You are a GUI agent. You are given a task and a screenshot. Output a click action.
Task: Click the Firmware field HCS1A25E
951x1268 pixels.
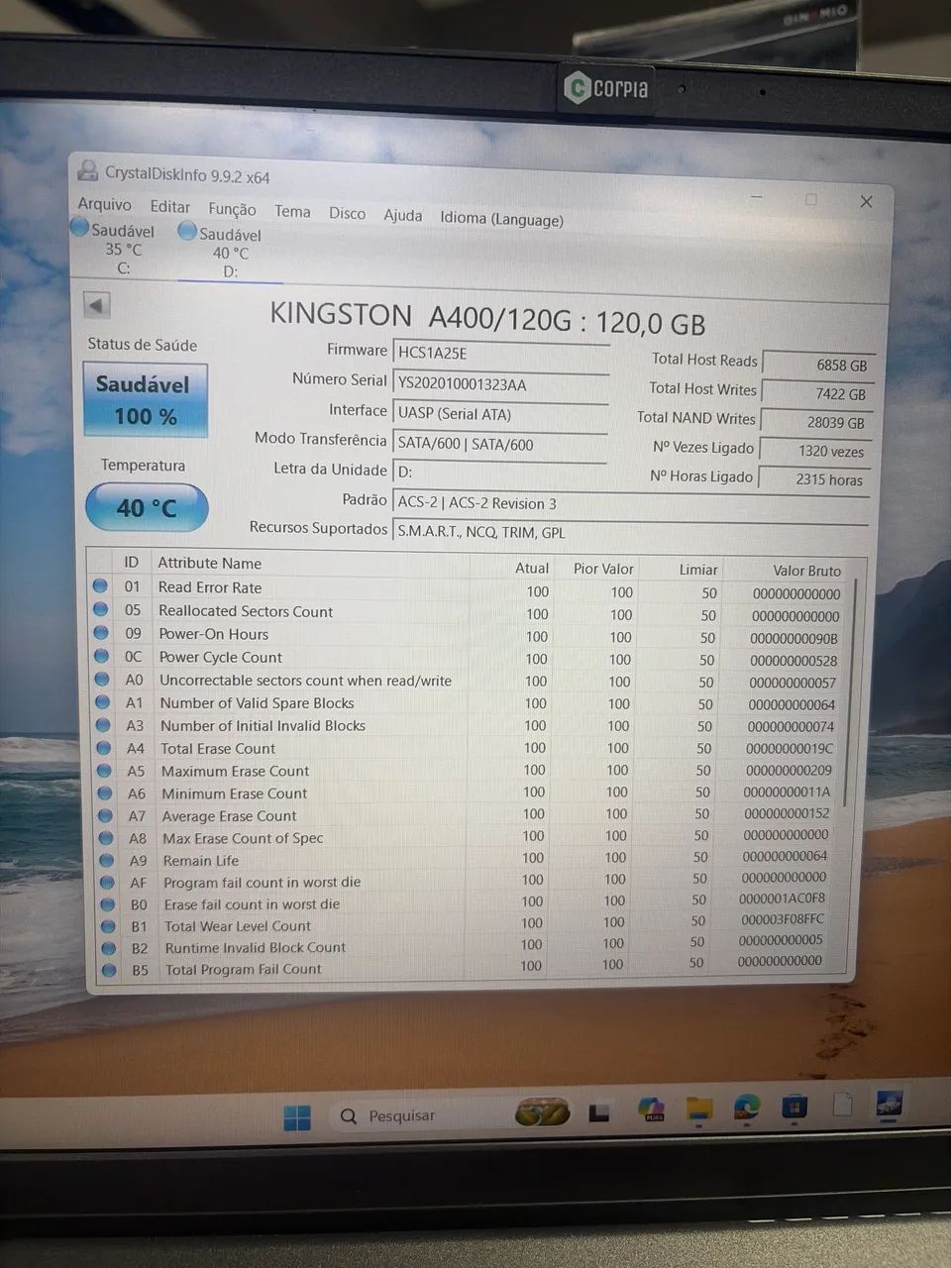point(501,354)
